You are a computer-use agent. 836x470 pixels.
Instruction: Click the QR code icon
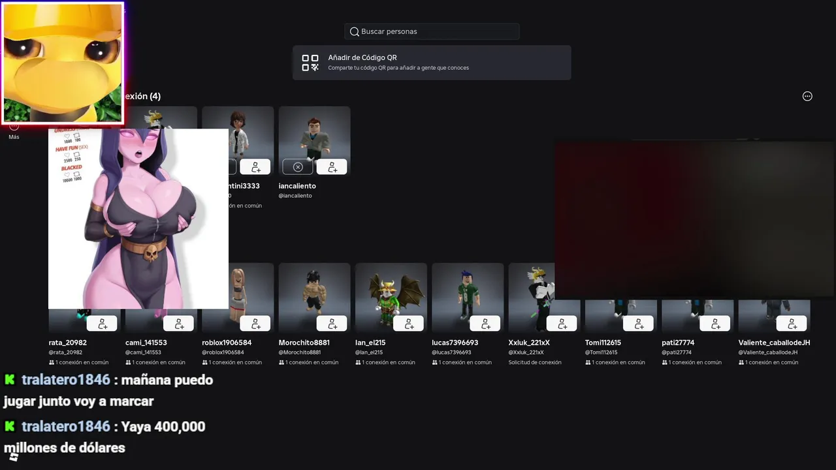[x=310, y=63]
